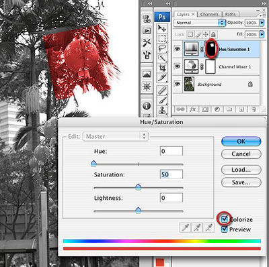Select the Crop tool

(x=162, y=68)
